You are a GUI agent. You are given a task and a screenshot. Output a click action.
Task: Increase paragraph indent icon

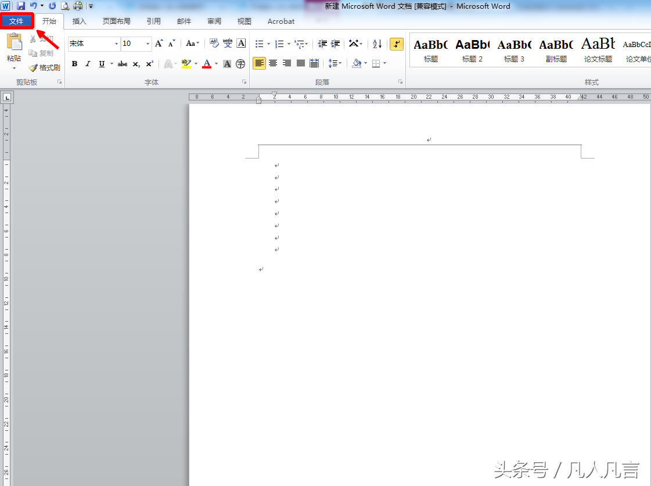(x=335, y=44)
